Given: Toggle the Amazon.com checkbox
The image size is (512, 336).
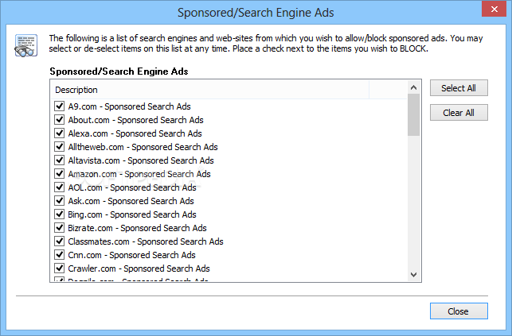Looking at the screenshot, I should 60,173.
